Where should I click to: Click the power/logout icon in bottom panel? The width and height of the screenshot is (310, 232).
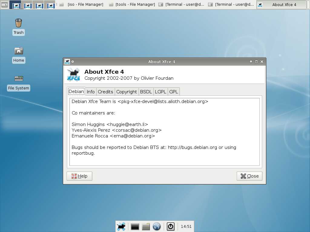[171, 227]
